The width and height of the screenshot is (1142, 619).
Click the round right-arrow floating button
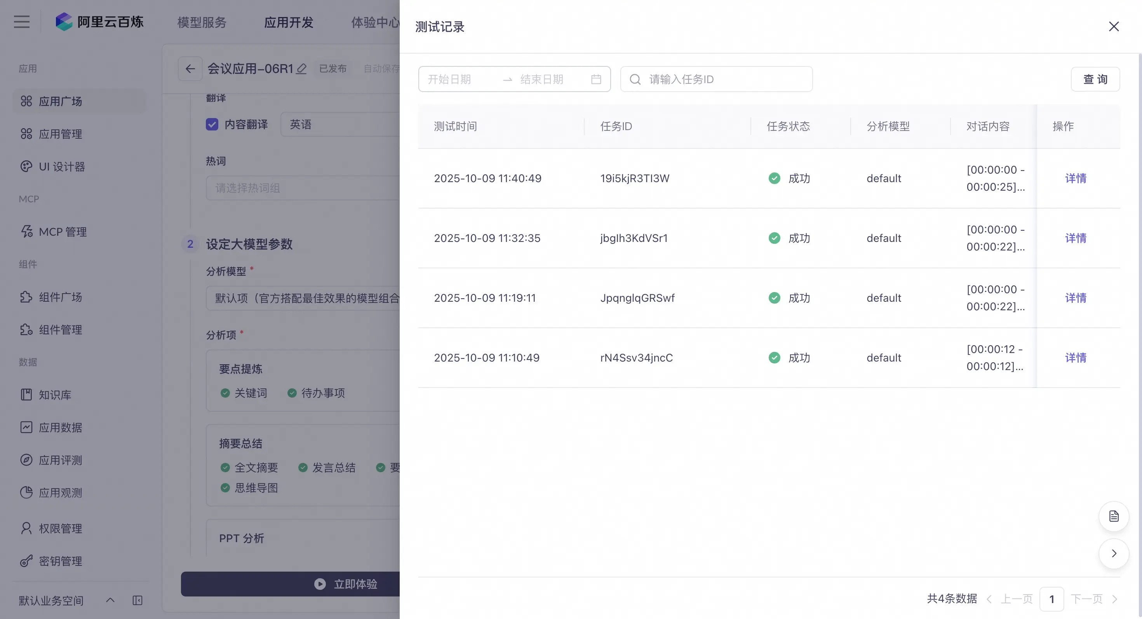pyautogui.click(x=1114, y=553)
